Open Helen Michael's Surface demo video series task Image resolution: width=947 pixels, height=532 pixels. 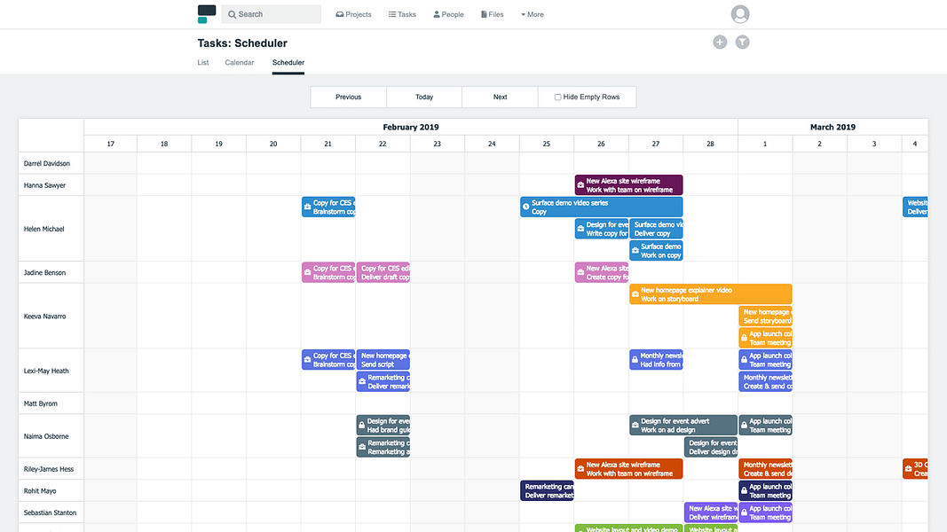click(x=602, y=207)
